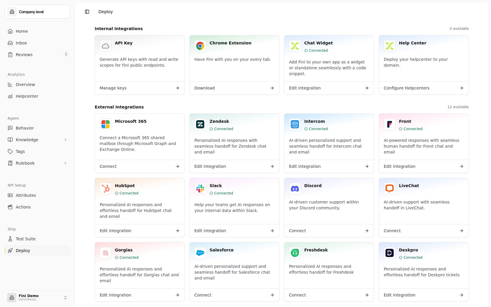Click Connect on Discord card
The height and width of the screenshot is (307, 491).
click(x=329, y=231)
